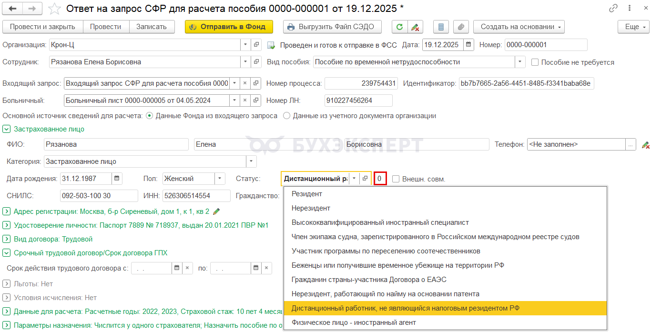The height and width of the screenshot is (332, 651).
Task: Clear the Входящий запрос field
Action: 245,83
